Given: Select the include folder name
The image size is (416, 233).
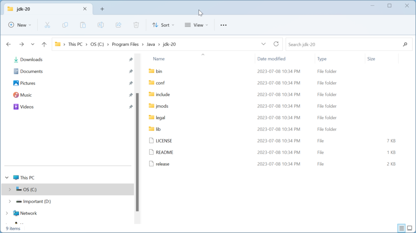Looking at the screenshot, I should tap(163, 94).
